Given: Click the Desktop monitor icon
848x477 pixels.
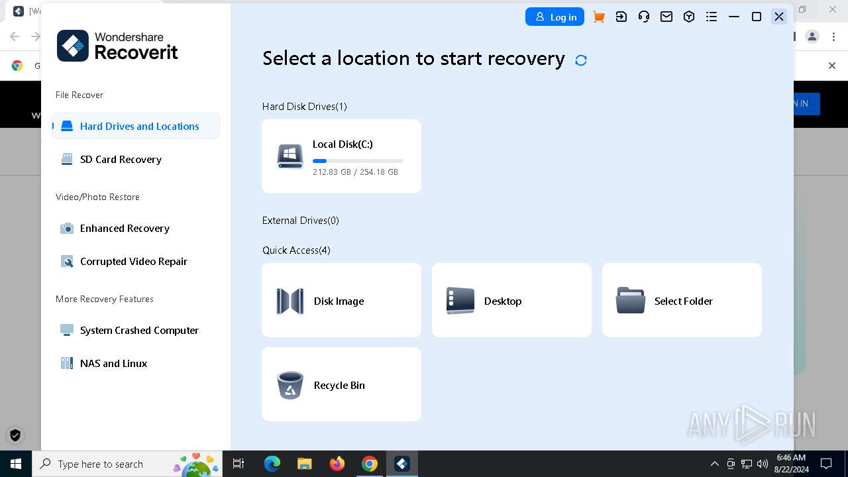Looking at the screenshot, I should pos(460,301).
